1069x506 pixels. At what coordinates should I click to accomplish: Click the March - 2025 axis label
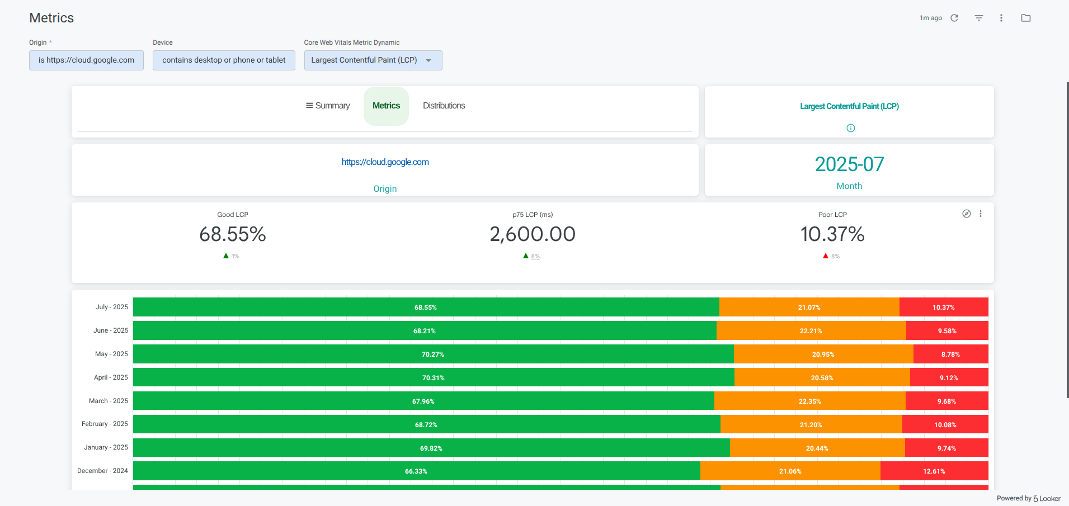[109, 401]
